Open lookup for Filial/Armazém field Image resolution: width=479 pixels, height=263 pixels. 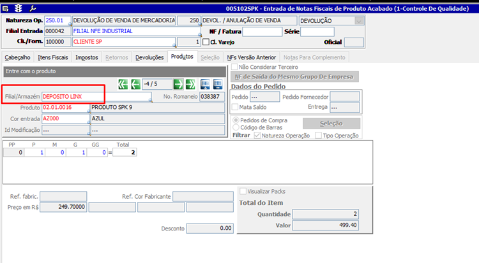point(150,100)
